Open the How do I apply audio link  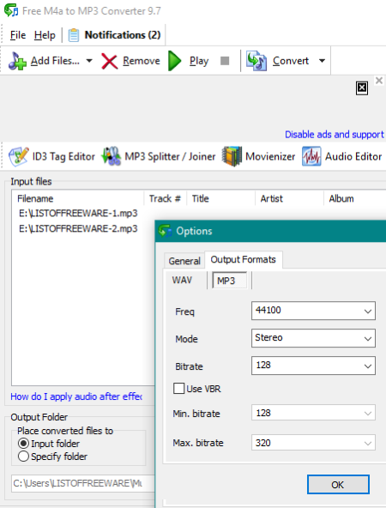[x=76, y=396]
